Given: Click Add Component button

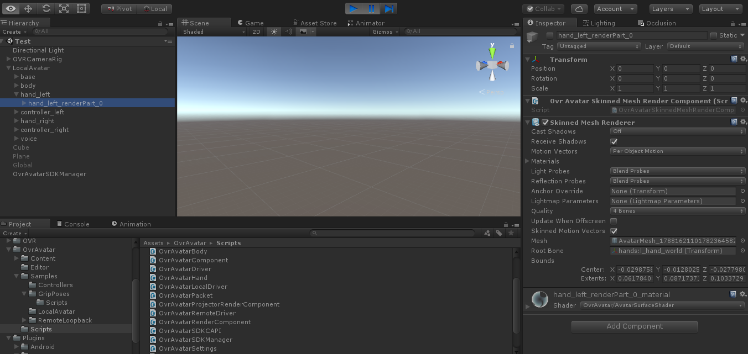Looking at the screenshot, I should [635, 326].
